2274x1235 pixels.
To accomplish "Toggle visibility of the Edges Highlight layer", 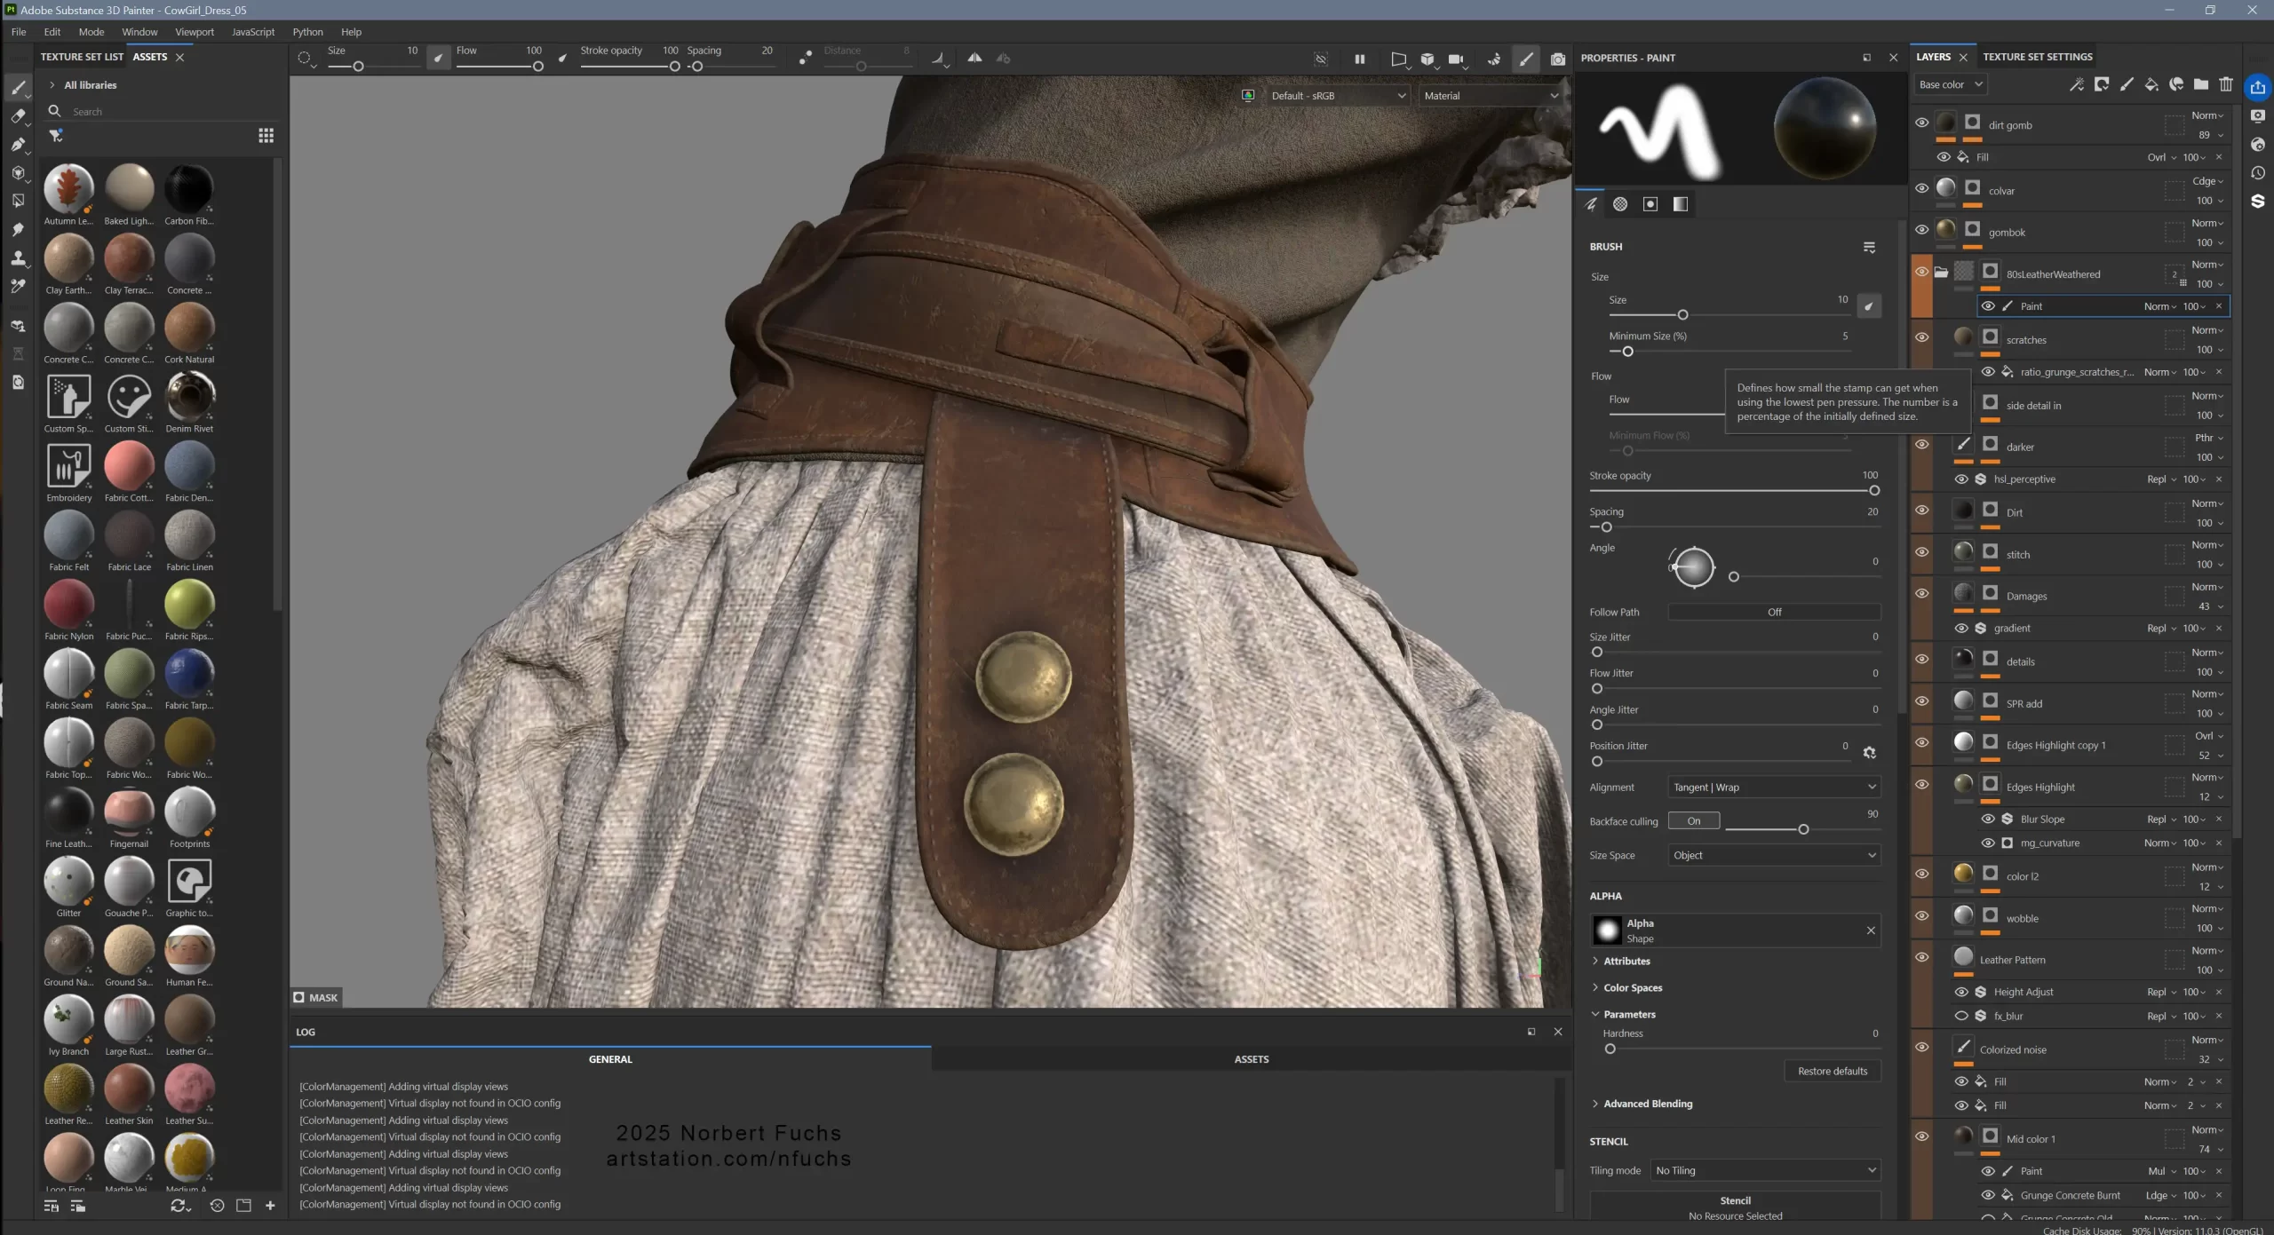I will [1921, 785].
